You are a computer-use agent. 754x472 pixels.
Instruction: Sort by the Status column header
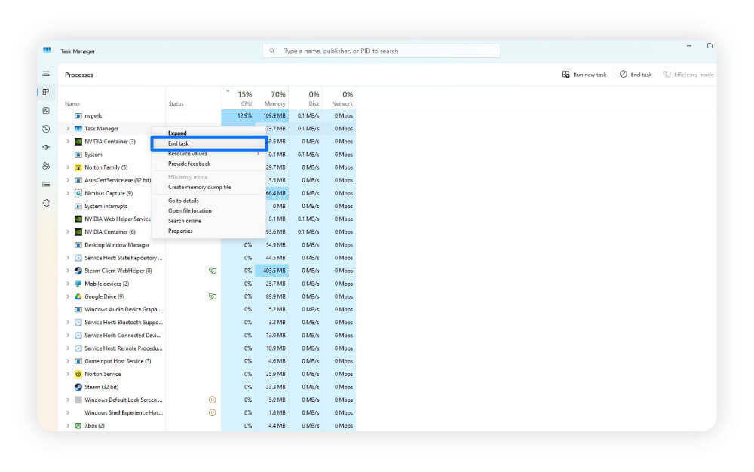[193, 98]
